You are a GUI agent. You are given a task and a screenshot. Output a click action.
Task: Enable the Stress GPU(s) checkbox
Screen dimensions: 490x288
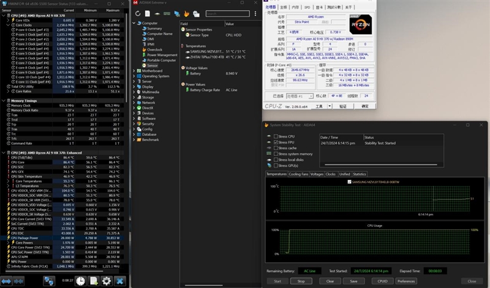coord(276,165)
